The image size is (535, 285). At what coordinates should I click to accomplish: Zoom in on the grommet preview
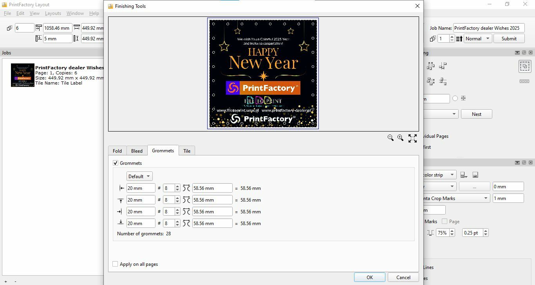[x=400, y=138]
